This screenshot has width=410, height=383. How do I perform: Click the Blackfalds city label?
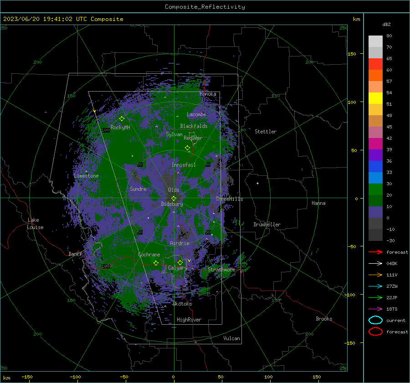click(194, 126)
